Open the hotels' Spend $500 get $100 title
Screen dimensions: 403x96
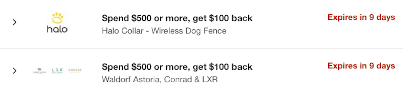click(x=177, y=67)
